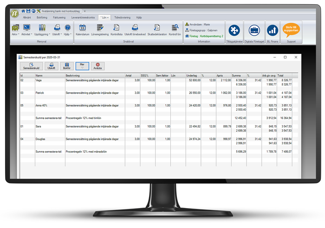Open Skattedeklaration in the ribbon
The width and height of the screenshot is (325, 228).
pos(156,29)
